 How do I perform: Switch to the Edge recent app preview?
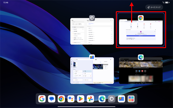[141, 71]
